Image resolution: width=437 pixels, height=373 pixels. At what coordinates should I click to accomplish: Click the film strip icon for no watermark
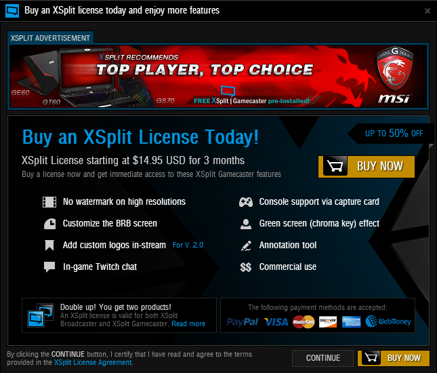click(49, 202)
